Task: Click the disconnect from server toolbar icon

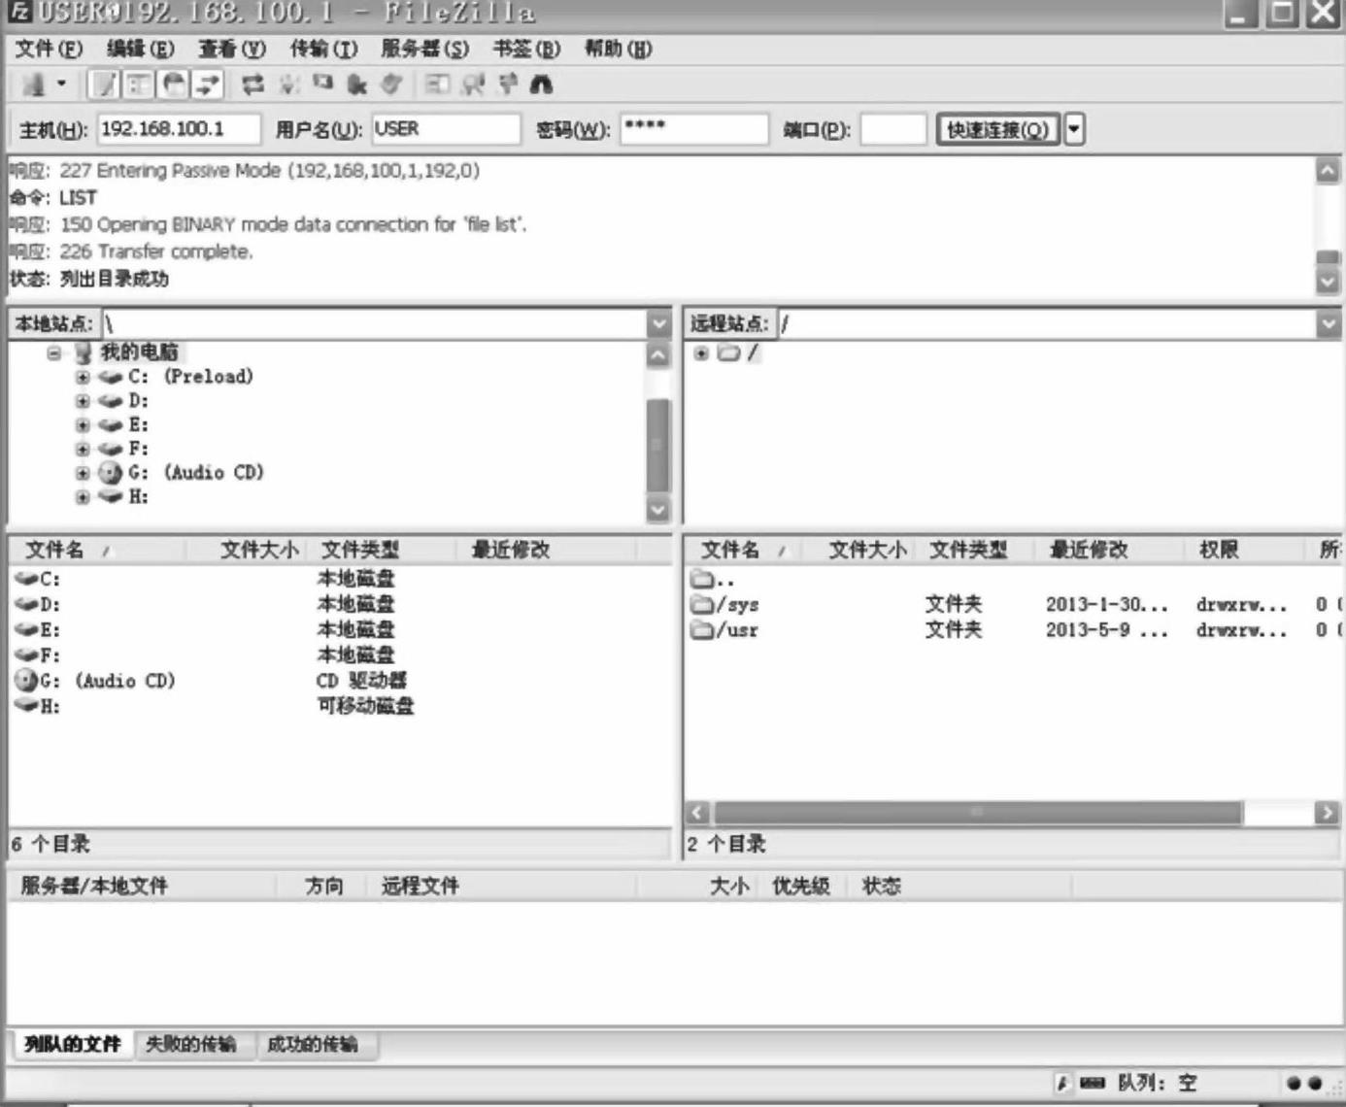Action: click(x=357, y=84)
